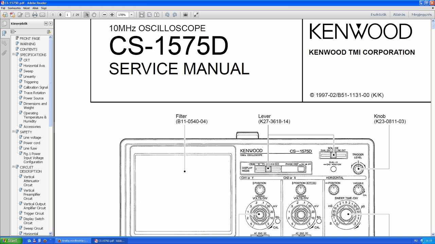Select the Trace Rotation bookmark
Image resolution: width=435 pixels, height=244 pixels.
34,93
